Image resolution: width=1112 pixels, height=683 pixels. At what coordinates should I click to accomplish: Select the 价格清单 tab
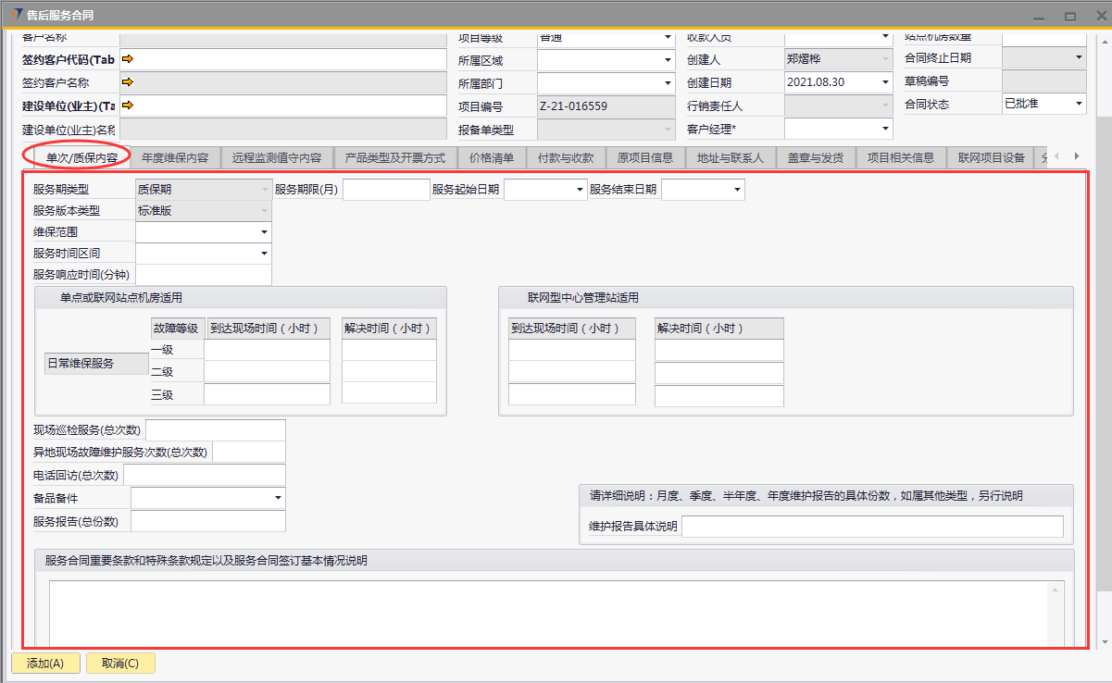[x=492, y=157]
